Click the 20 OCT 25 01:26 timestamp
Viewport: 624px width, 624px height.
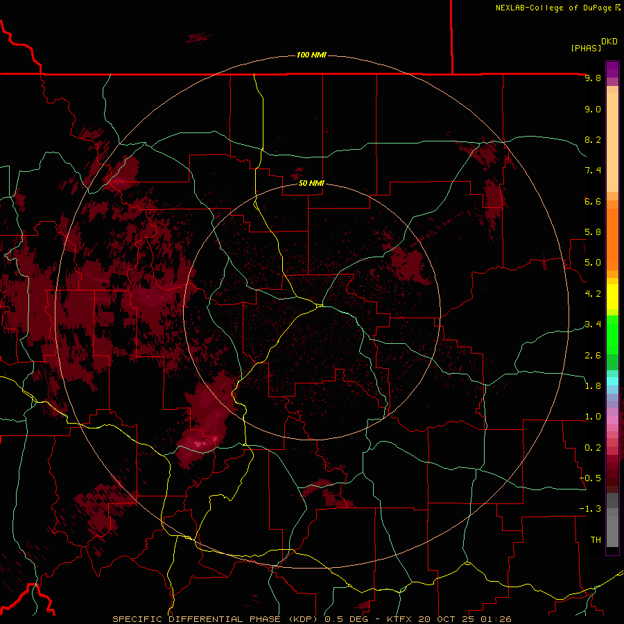pyautogui.click(x=465, y=619)
